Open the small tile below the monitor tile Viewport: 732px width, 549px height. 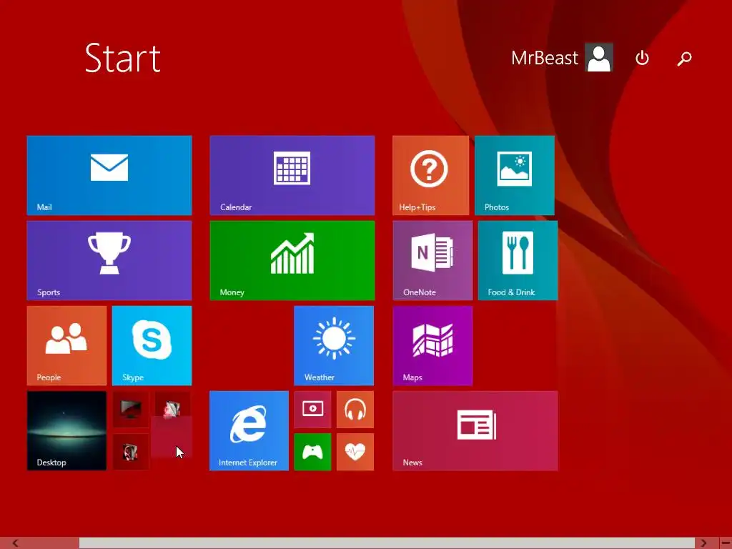pos(131,452)
